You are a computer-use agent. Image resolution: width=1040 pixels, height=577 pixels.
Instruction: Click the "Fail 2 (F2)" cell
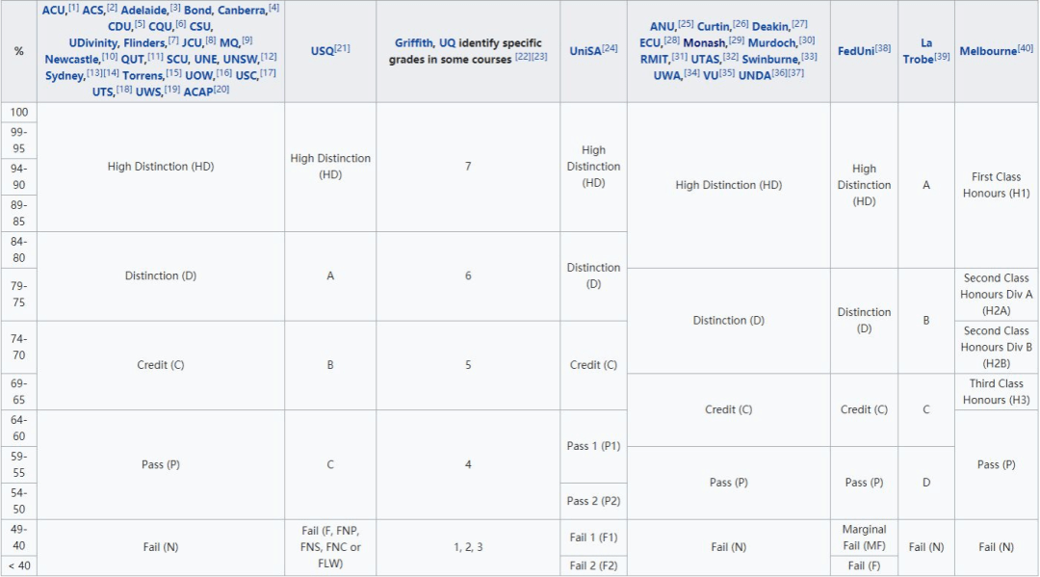(x=593, y=565)
